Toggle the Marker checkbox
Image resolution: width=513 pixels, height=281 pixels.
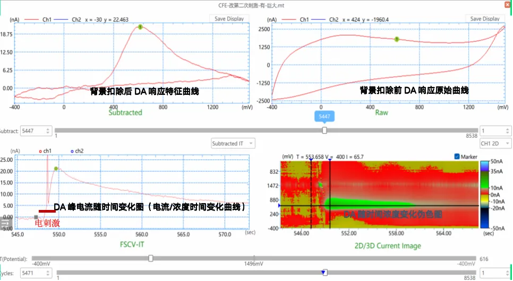(457, 156)
